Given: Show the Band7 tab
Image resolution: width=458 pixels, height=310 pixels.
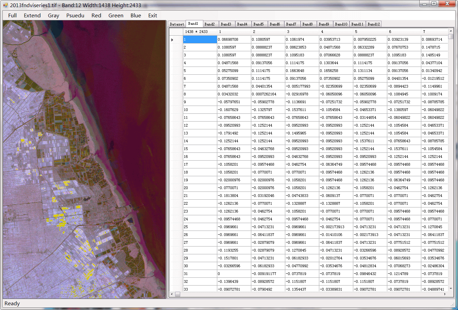Looking at the screenshot, I should [291, 24].
